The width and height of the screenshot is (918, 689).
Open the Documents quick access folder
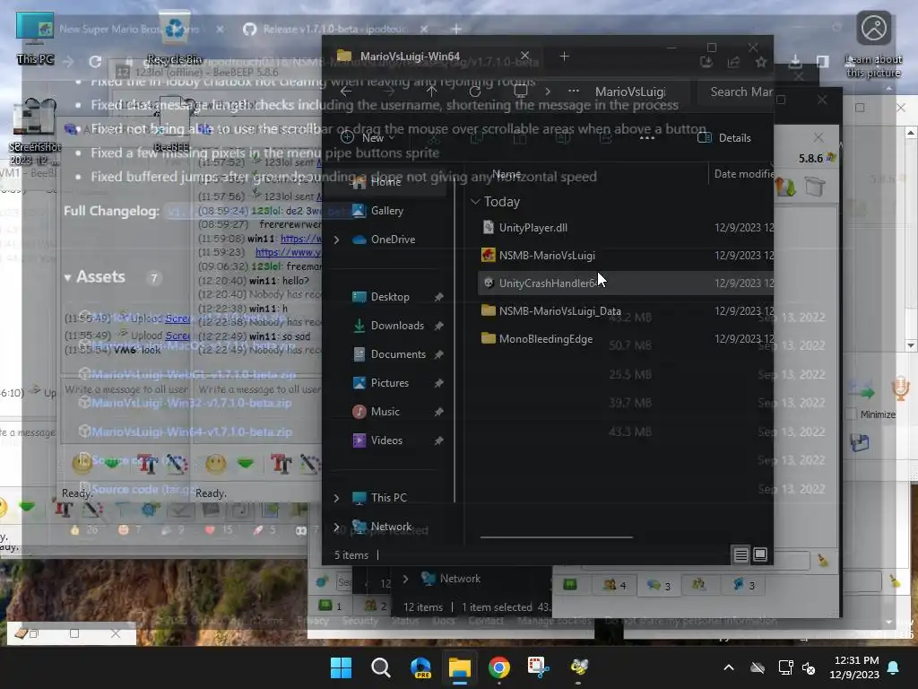398,353
